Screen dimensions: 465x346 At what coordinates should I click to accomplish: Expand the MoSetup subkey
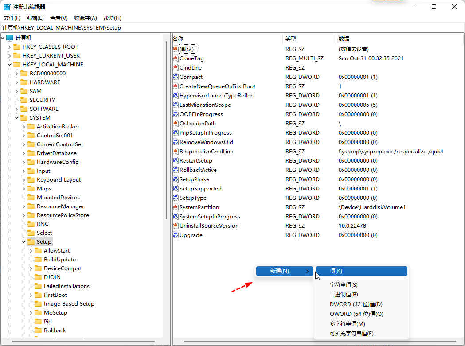click(x=31, y=313)
